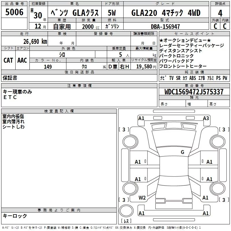Click the seating capacity value 5 人
This screenshot has height=231, width=231.
[x=124, y=55]
